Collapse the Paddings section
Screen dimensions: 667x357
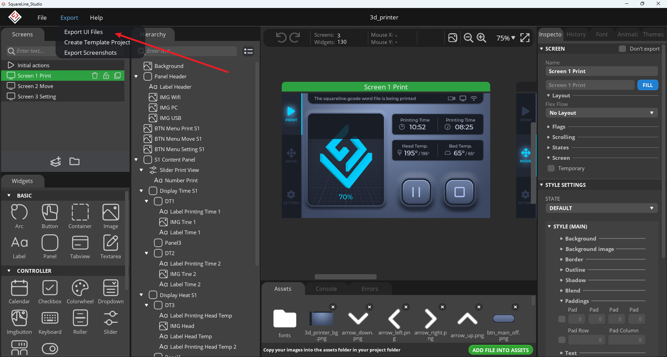[561, 301]
